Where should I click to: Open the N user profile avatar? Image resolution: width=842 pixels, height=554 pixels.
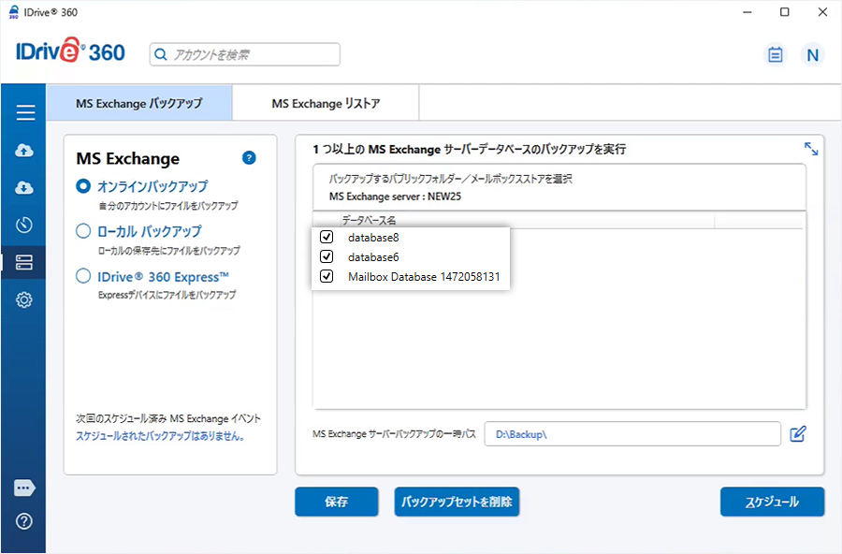[x=812, y=54]
